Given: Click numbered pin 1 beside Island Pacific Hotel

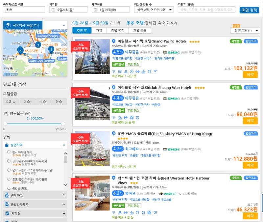Looking at the screenshot, I should pyautogui.click(x=114, y=41).
